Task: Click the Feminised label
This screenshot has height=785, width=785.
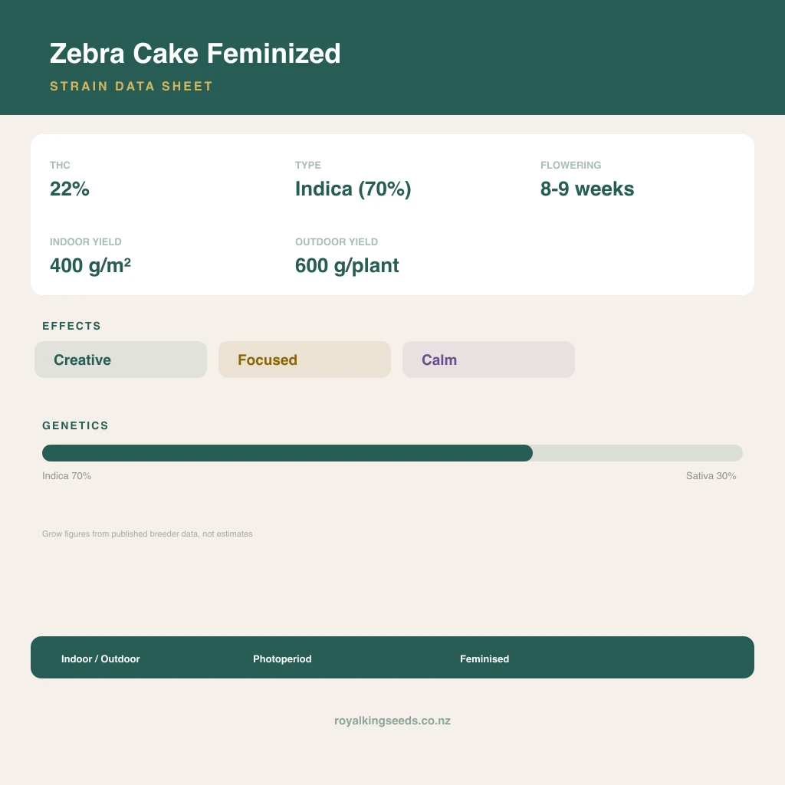Action: pos(484,659)
